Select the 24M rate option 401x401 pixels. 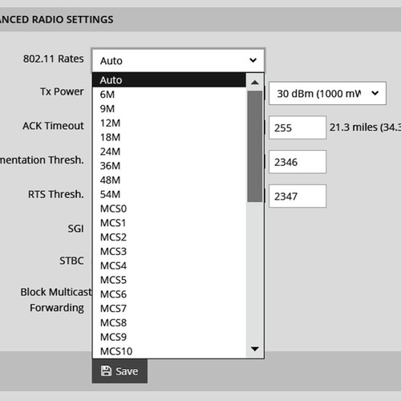click(x=169, y=152)
